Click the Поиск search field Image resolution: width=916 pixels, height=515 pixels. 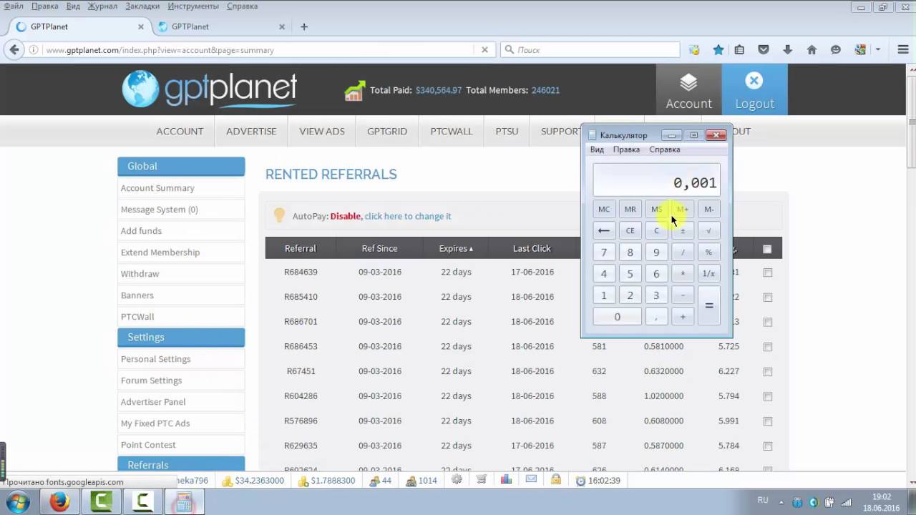click(x=590, y=50)
